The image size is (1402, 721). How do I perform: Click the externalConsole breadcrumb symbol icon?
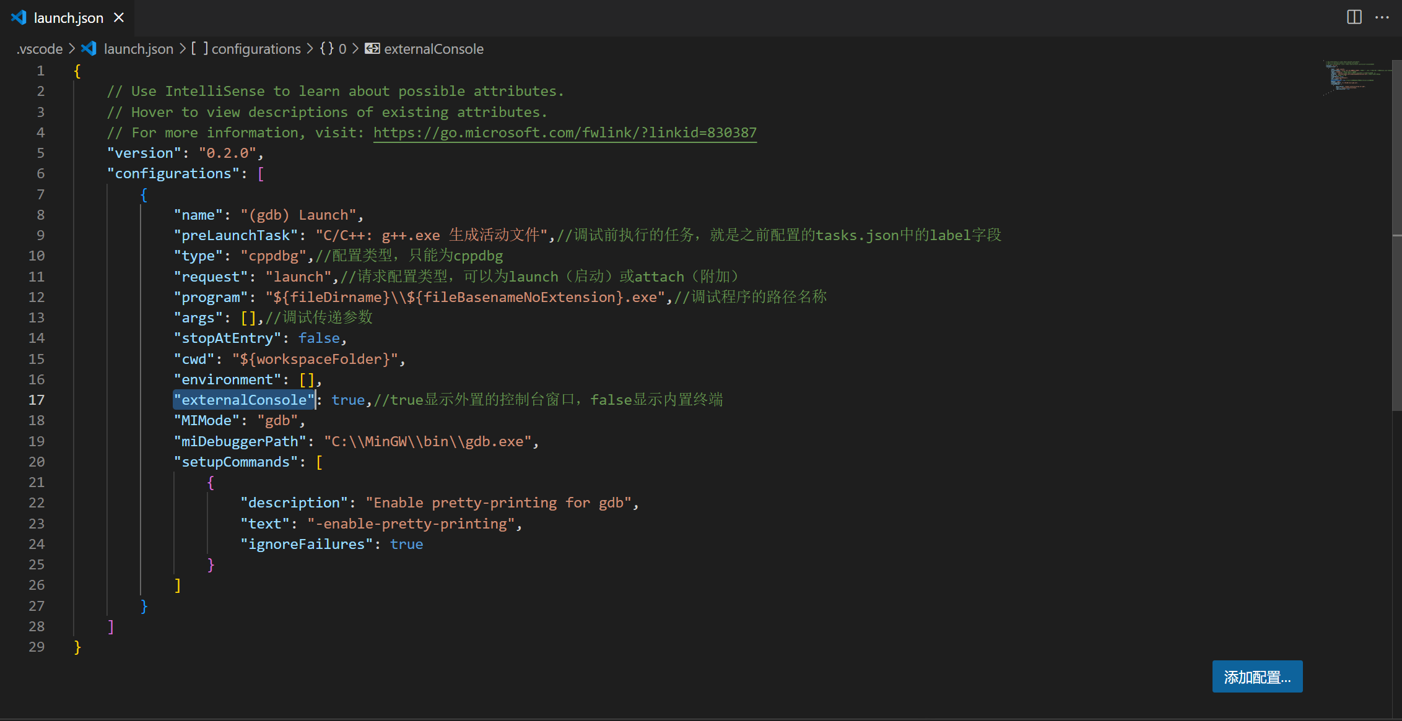[x=372, y=49]
